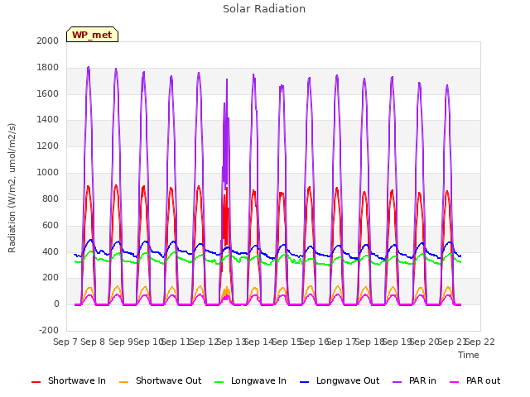530x397 pixels.
Task: Click the purple PAR in legend swatch
Action: point(397,382)
